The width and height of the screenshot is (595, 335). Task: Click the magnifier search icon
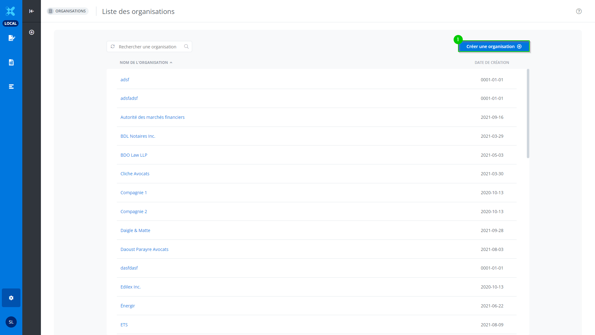pos(186,47)
